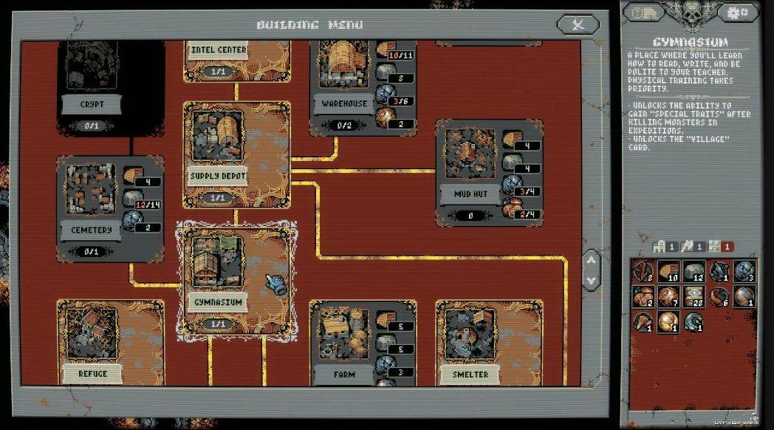The width and height of the screenshot is (774, 430).
Task: Click the Cemetery building picture
Action: click(x=90, y=189)
